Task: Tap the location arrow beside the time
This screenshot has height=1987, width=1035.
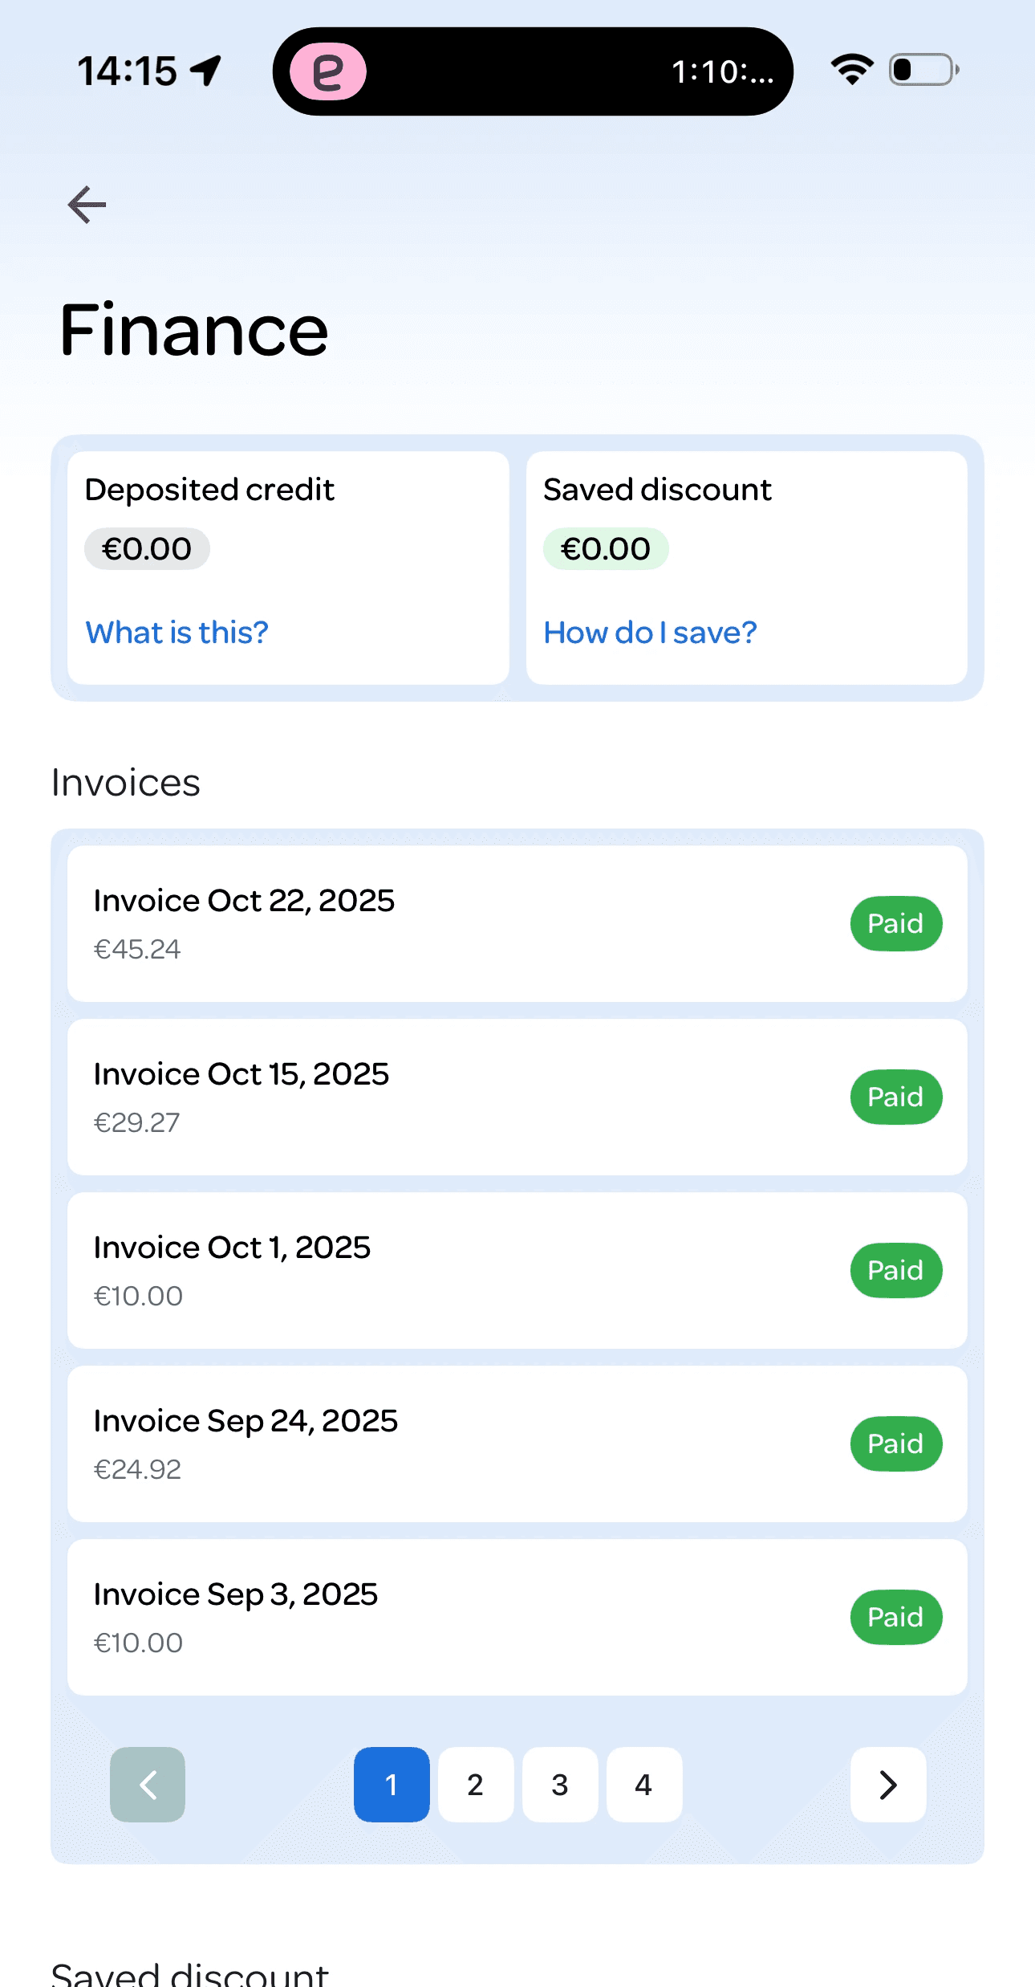Action: tap(206, 71)
